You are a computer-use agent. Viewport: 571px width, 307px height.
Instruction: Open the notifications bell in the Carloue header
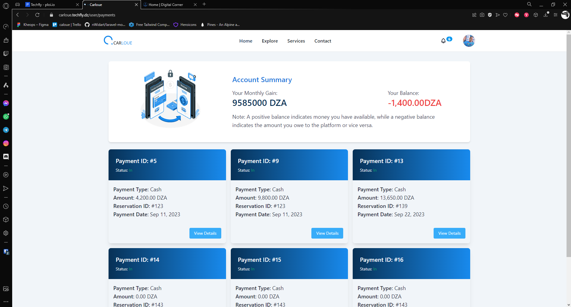click(443, 41)
